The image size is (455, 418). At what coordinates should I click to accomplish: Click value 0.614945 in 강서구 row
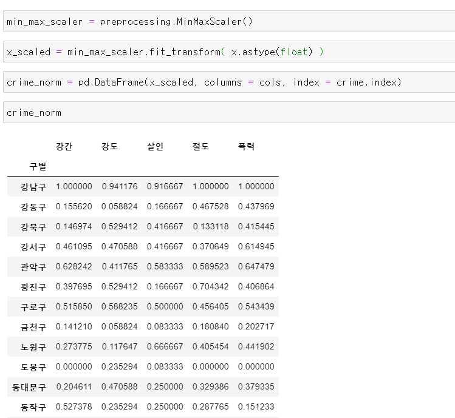click(256, 246)
